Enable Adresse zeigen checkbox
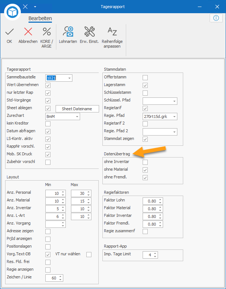This screenshot has width=226, height=289. [48, 231]
